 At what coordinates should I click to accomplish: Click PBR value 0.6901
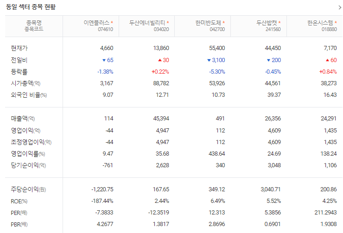pyautogui.click(x=273, y=224)
